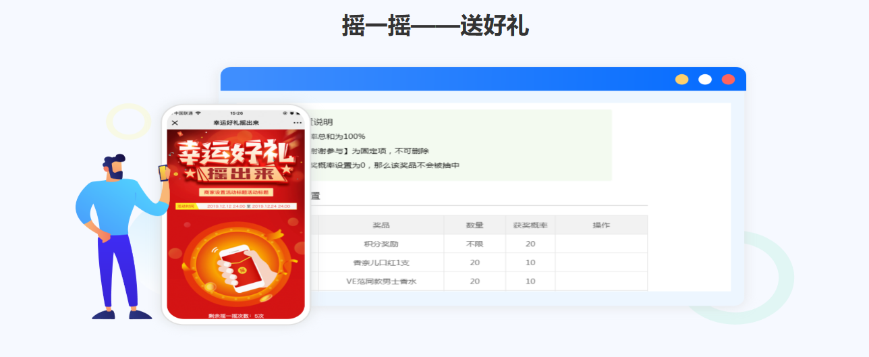Click the yellow dot on the browser window bar
The height and width of the screenshot is (357, 869).
(x=682, y=79)
